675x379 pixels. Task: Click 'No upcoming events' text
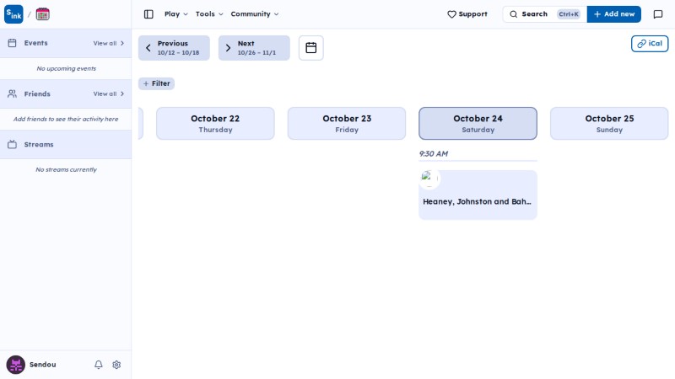67,68
